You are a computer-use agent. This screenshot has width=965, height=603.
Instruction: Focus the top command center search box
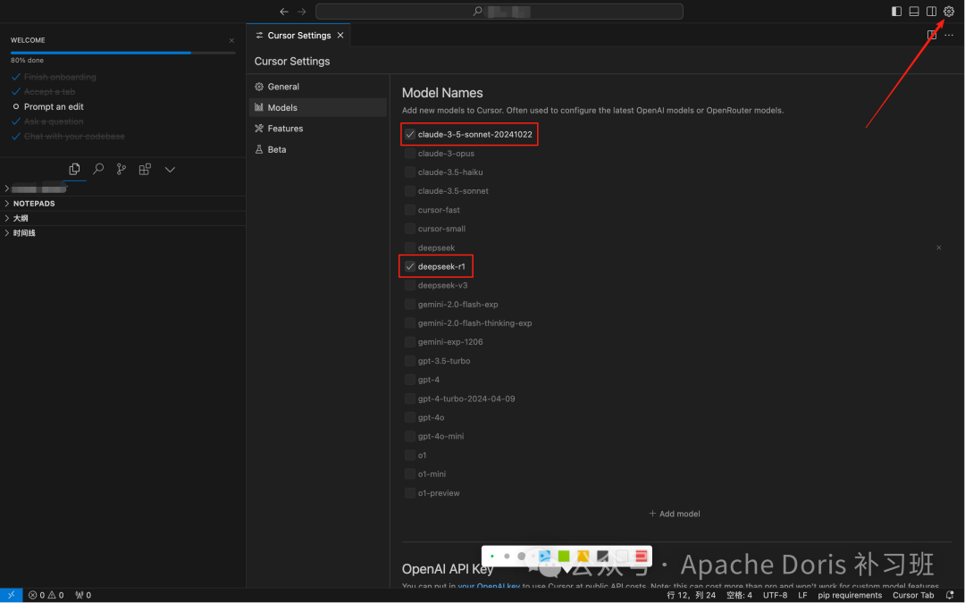499,11
